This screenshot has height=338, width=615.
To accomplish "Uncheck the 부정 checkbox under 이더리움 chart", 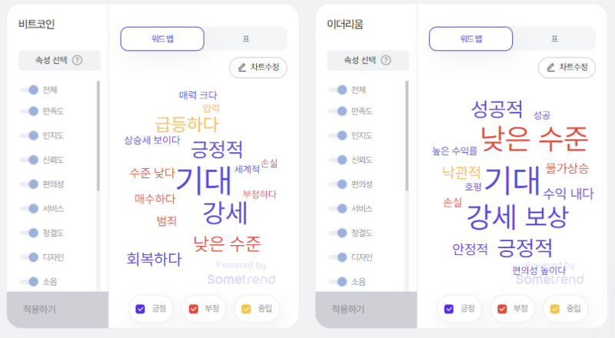I will pyautogui.click(x=502, y=309).
